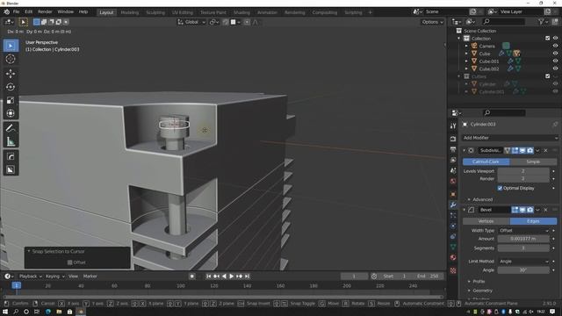The height and width of the screenshot is (316, 562).
Task: Open the Render menu
Action: tap(45, 11)
